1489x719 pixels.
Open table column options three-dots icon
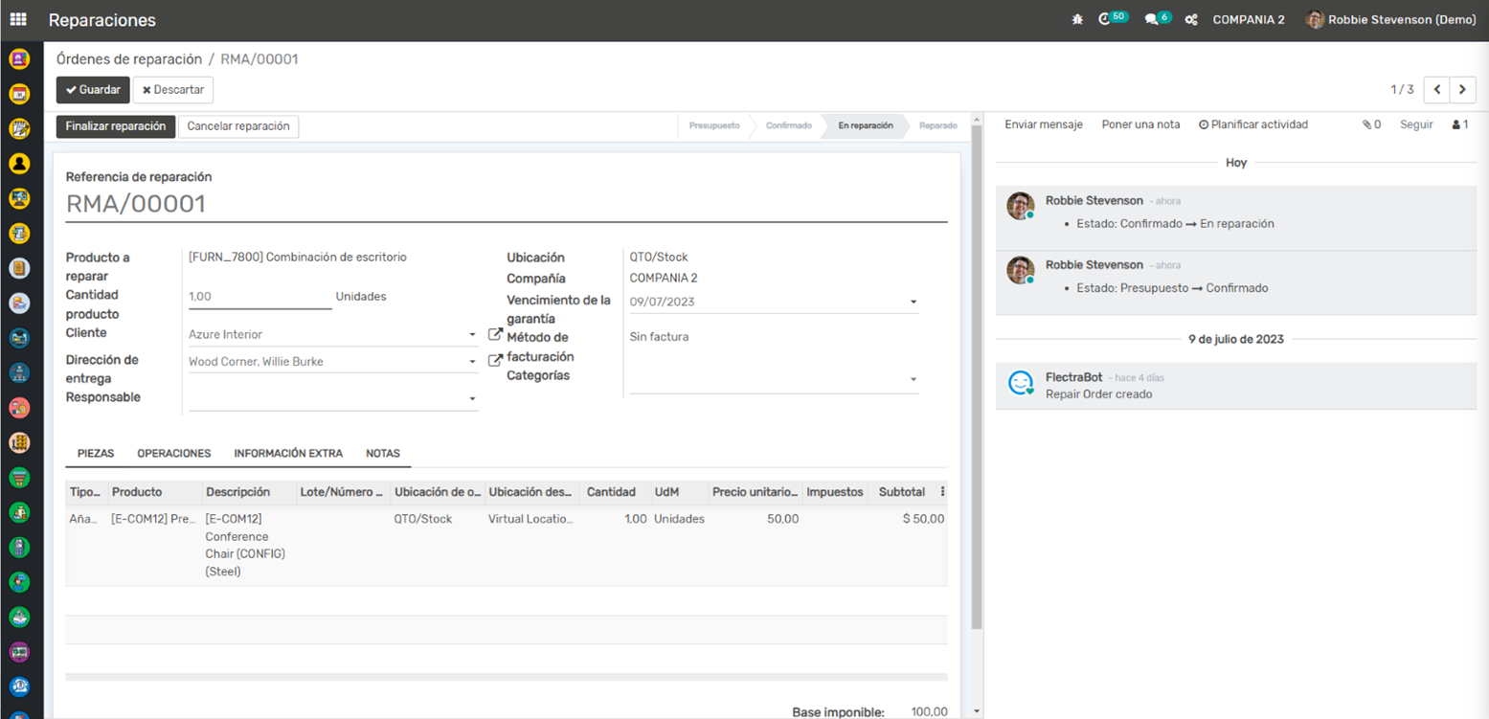pos(942,492)
